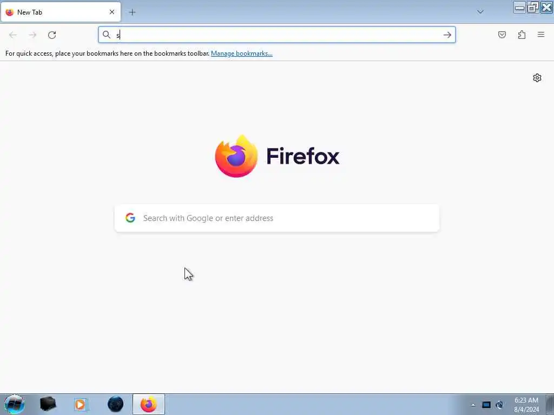The height and width of the screenshot is (415, 554).
Task: Show hidden system tray icons
Action: point(473,405)
